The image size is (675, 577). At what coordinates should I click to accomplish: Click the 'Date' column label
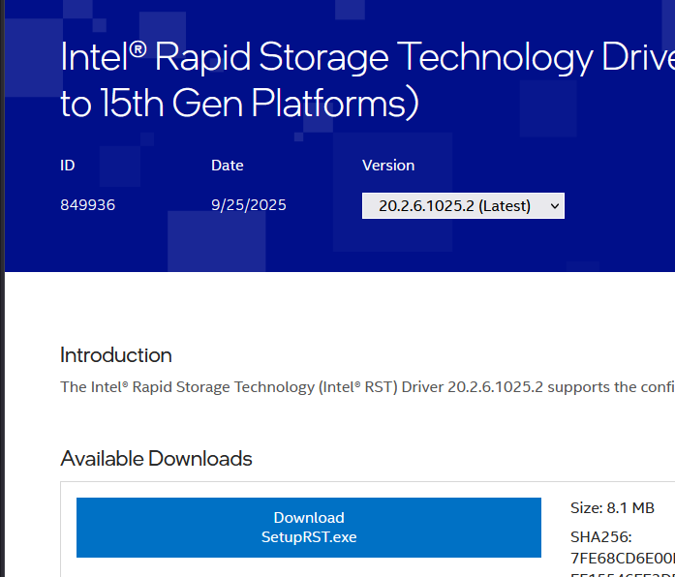(x=227, y=166)
